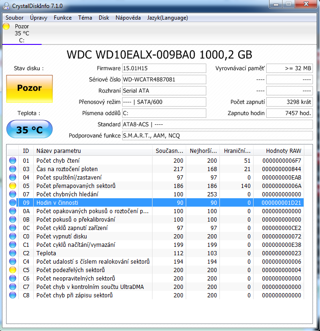Click the Sériové číslo field
This screenshot has width=320, height=331.
164,79
